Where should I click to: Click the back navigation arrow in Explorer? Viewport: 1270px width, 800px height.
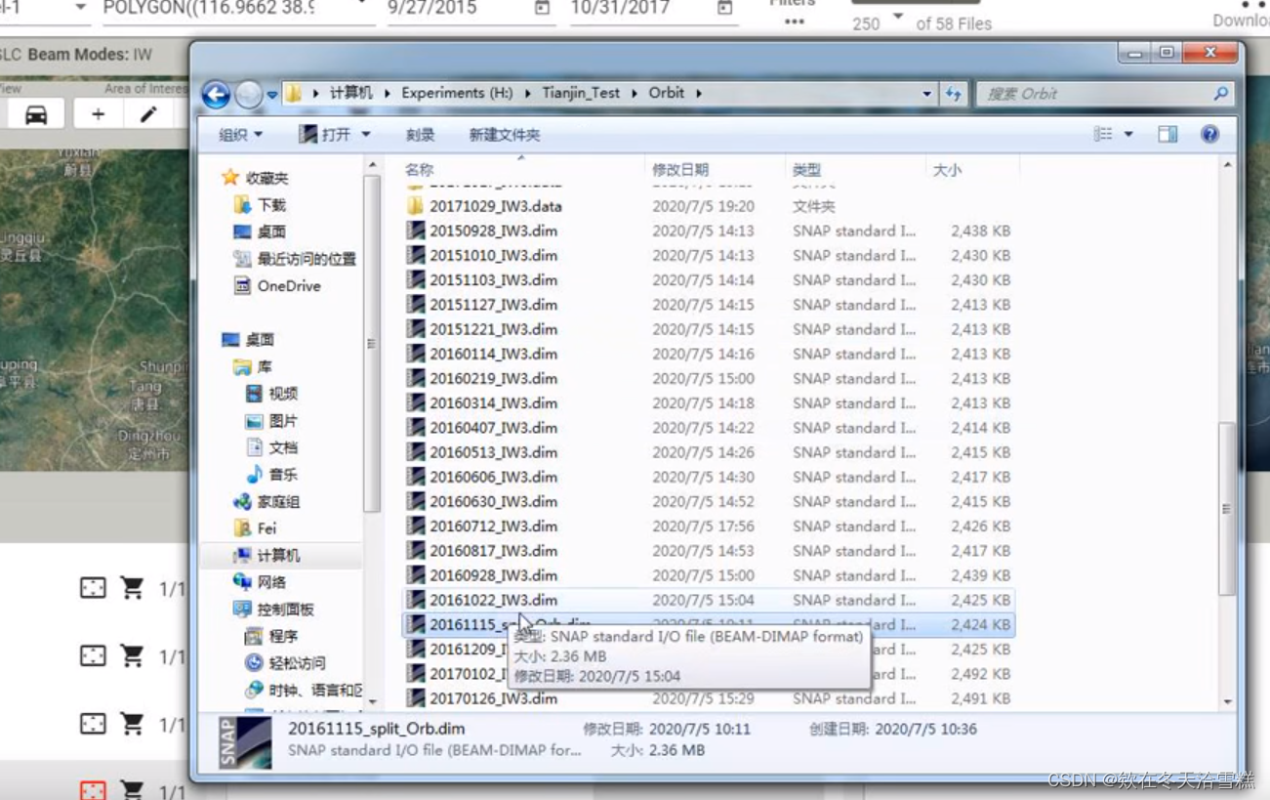point(215,92)
